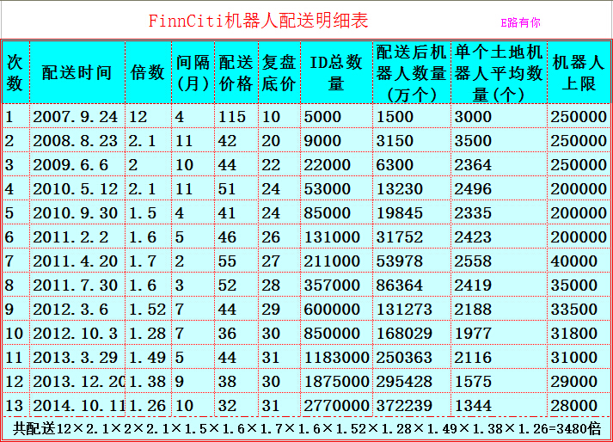
Task: Click the robot limit cell 33500
Action: [x=579, y=309]
